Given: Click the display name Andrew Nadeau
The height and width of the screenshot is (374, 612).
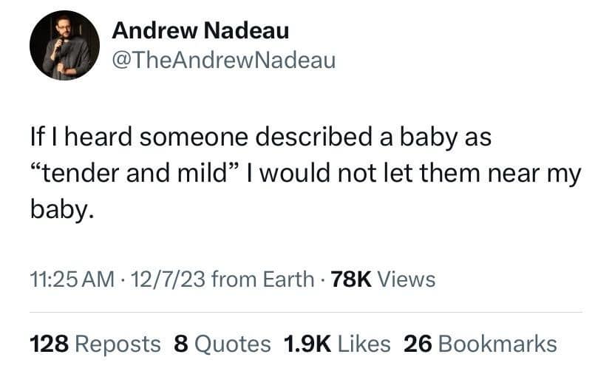Looking at the screenshot, I should point(200,31).
